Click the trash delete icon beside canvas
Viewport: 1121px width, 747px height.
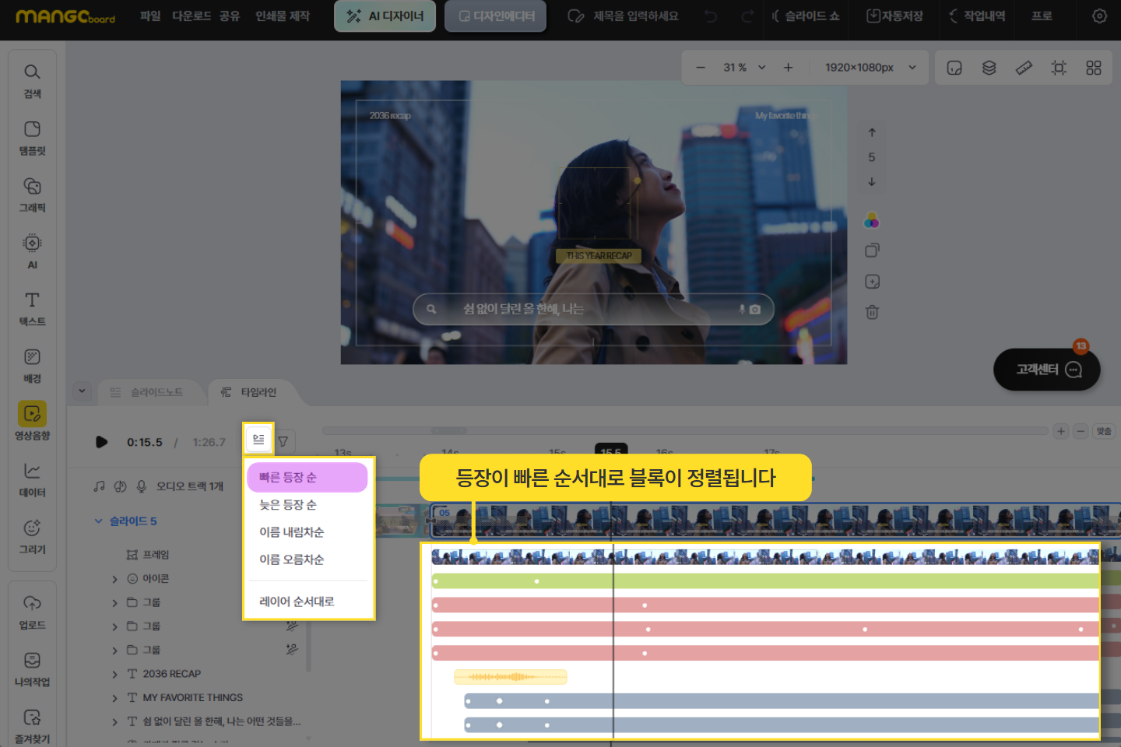click(x=872, y=312)
